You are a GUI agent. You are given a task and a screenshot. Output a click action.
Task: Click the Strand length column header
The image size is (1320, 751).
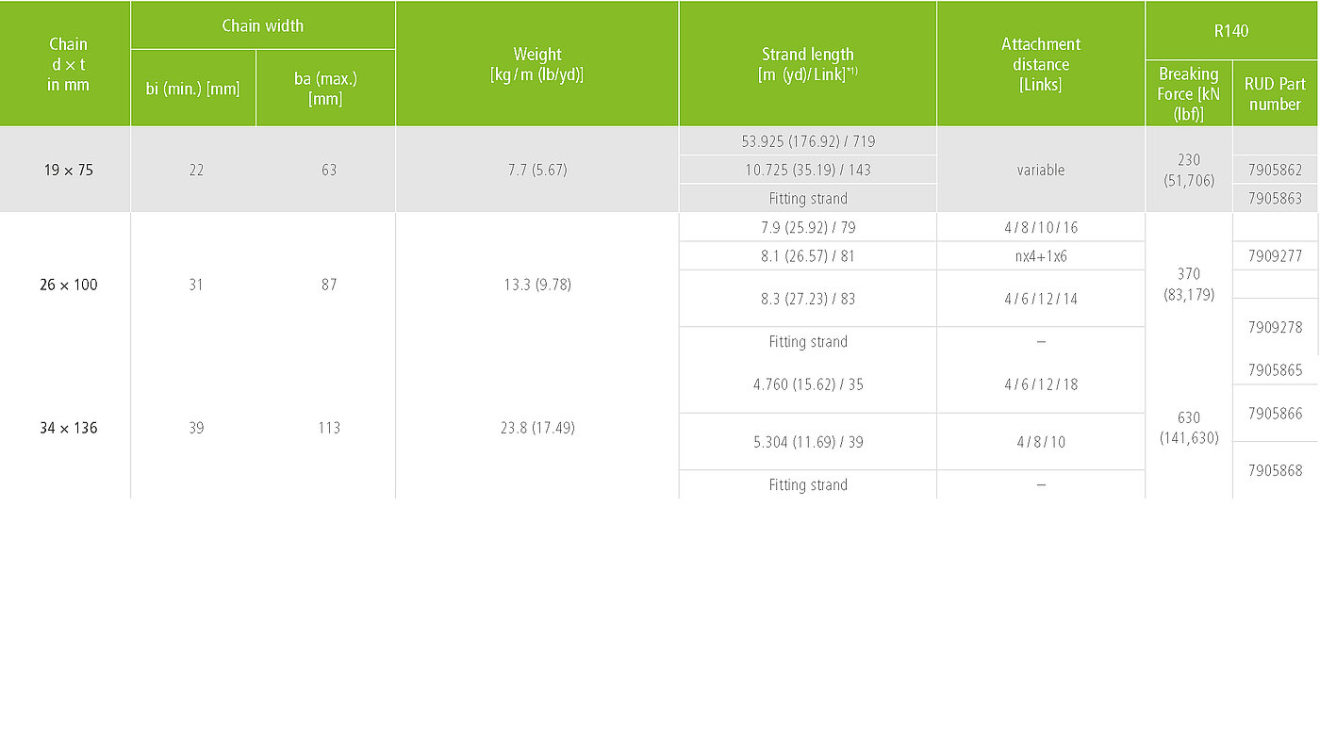808,63
